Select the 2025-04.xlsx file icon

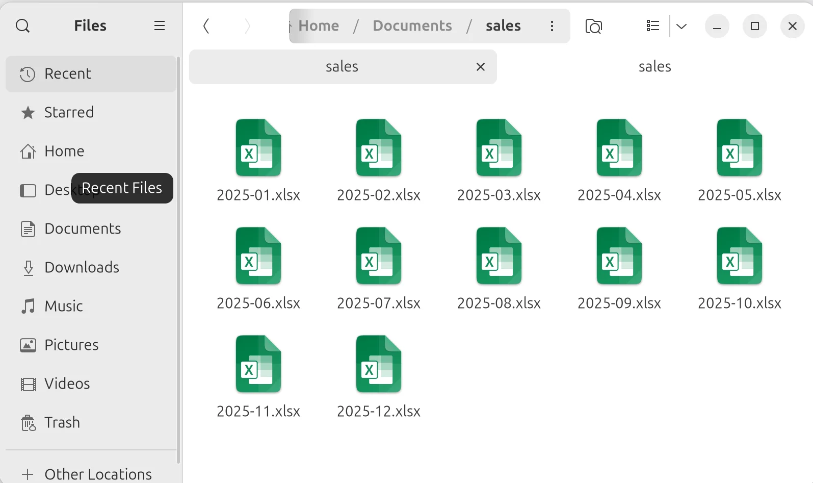pyautogui.click(x=619, y=148)
